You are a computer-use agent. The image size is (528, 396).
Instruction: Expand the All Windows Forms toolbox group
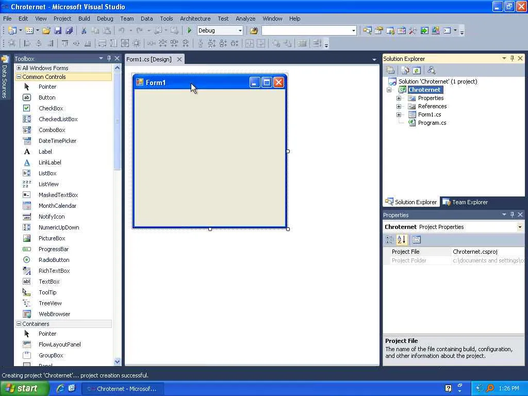19,68
